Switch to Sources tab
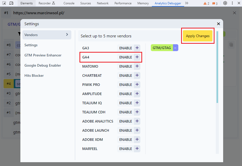 [x=86, y=3]
